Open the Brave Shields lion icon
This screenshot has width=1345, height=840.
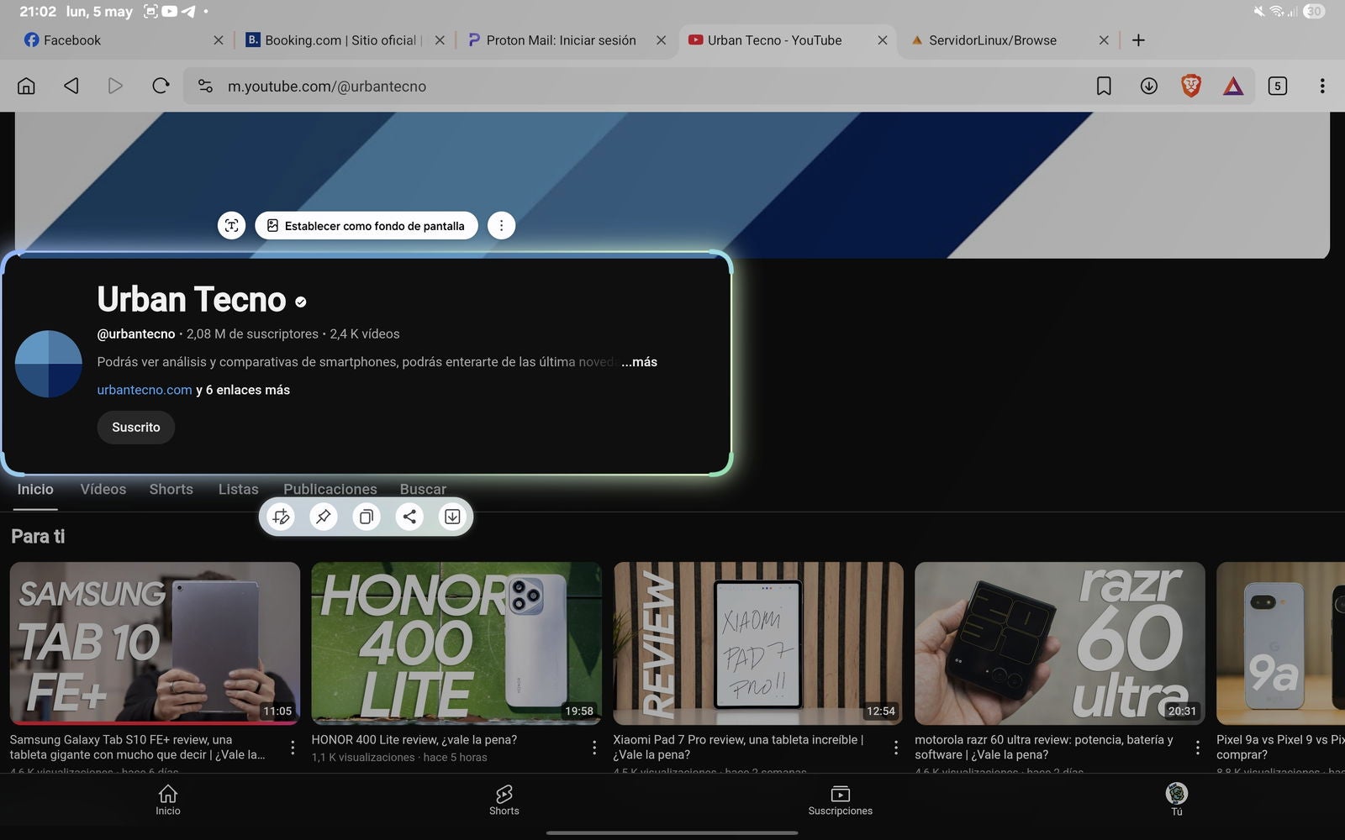(x=1190, y=86)
